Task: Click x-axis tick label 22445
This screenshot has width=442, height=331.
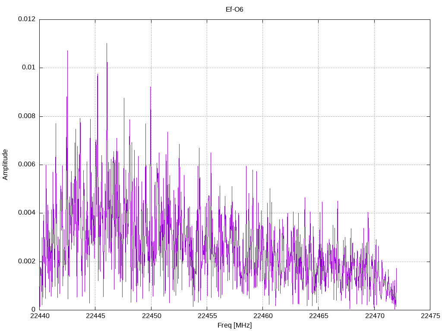Action: pos(95,316)
